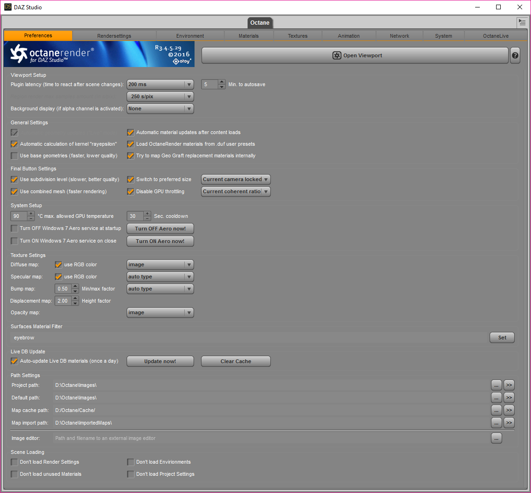The image size is (531, 493).
Task: Open Diffuse map image type dropdown
Action: [160, 264]
